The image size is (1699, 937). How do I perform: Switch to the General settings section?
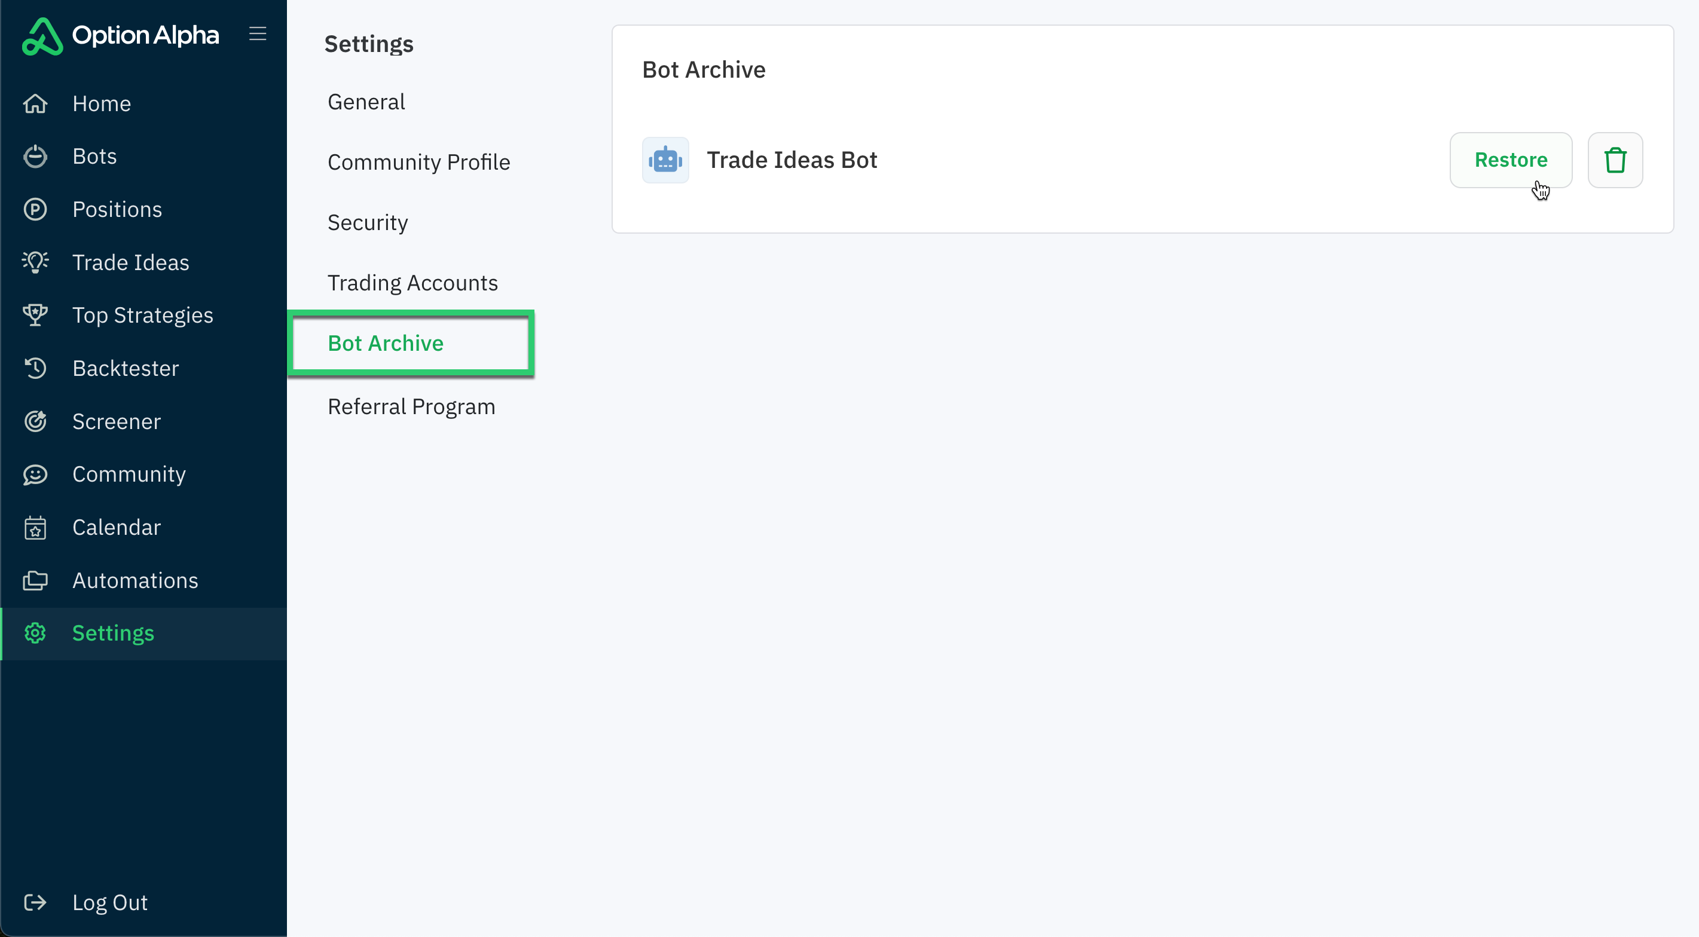pos(366,102)
